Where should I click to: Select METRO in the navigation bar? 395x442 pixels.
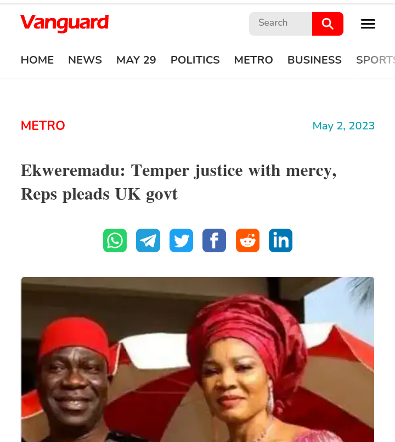click(253, 60)
